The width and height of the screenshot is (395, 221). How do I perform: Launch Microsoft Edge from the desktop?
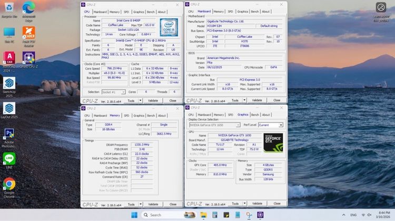click(29, 12)
